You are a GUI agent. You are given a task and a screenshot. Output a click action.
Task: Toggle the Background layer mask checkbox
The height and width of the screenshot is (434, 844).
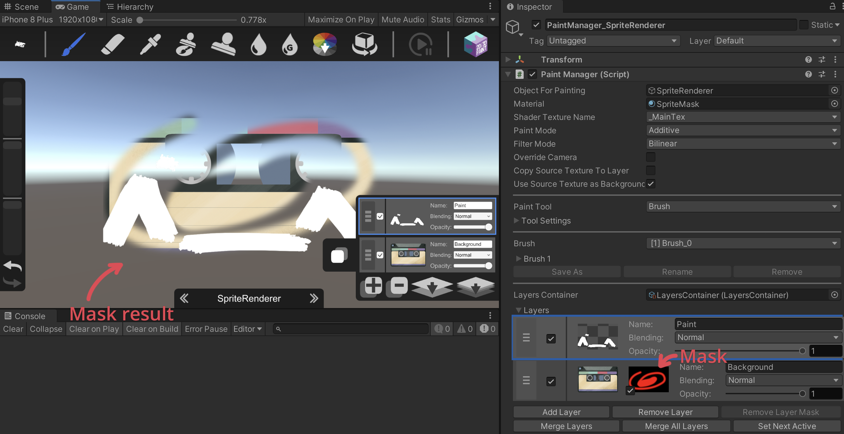630,390
